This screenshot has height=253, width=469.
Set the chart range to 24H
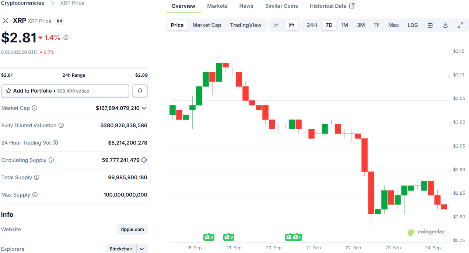(312, 25)
